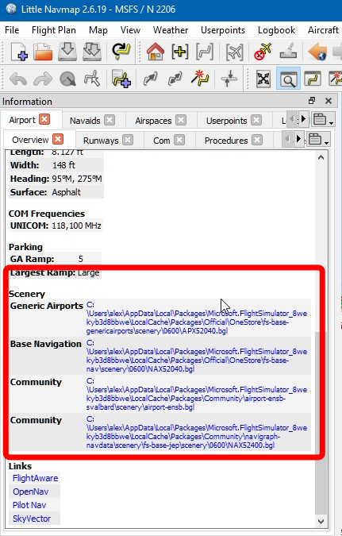Center the map on the aircraft
This screenshot has width=342, height=536.
pyautogui.click(x=235, y=52)
